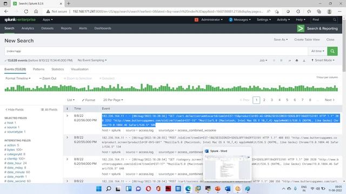Open the Job dropdown menu
The width and height of the screenshot is (346, 194).
click(x=263, y=60)
